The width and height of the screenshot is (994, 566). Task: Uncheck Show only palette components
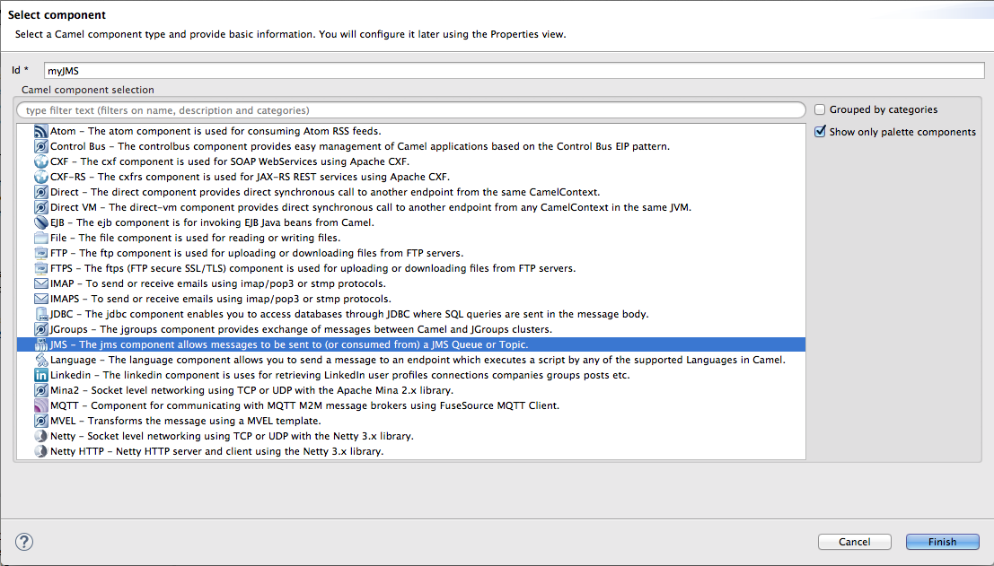pos(820,132)
